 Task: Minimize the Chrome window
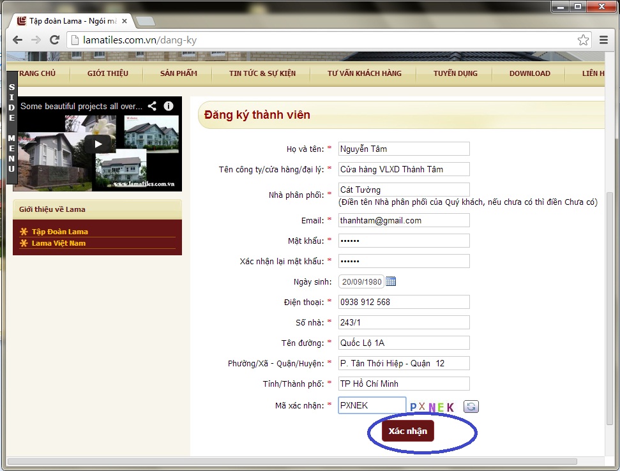(x=560, y=7)
